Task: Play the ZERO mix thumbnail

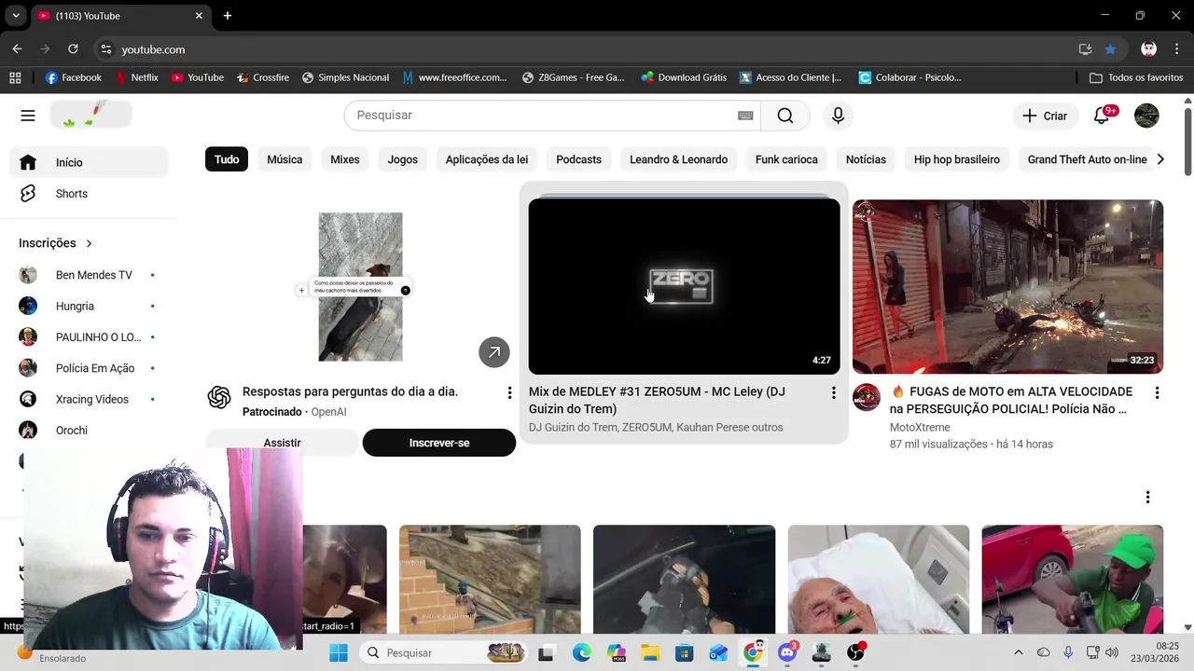Action: point(684,287)
